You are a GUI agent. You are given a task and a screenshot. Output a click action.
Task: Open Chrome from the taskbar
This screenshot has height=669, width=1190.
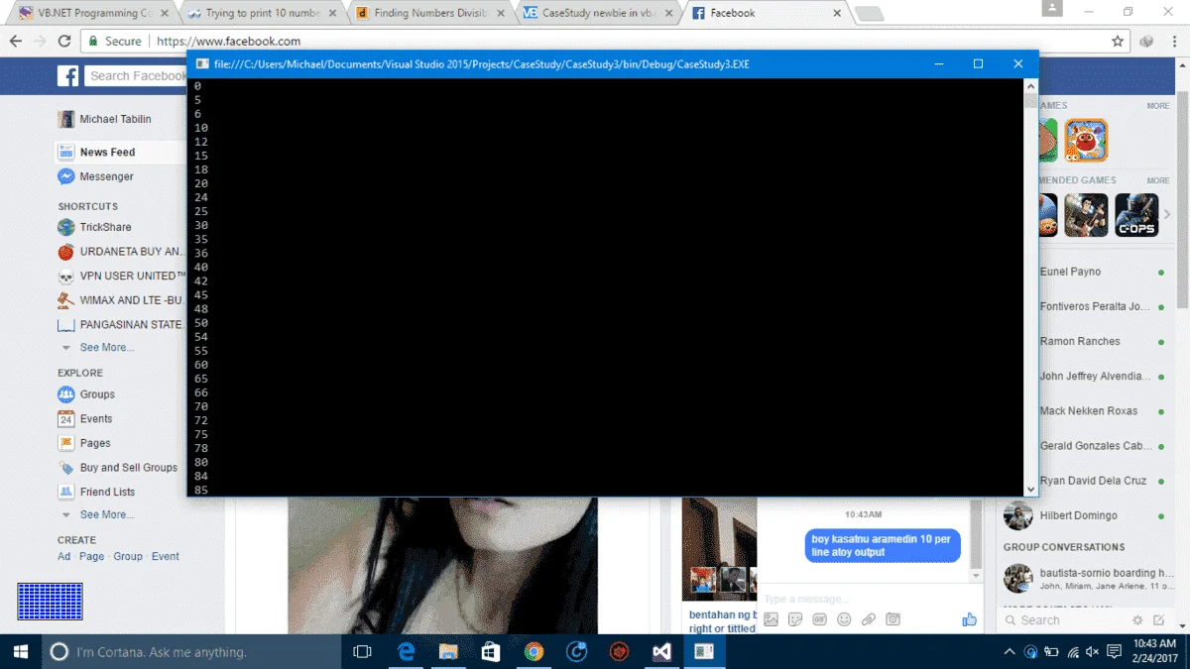point(534,652)
